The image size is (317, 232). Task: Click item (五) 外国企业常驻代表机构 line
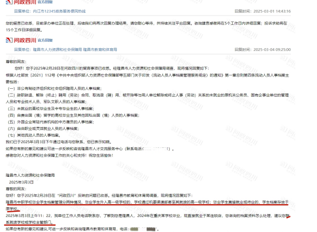point(51,122)
